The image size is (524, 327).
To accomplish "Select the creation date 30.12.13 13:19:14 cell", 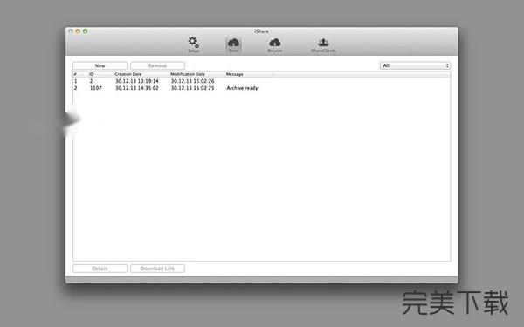I will pos(137,81).
